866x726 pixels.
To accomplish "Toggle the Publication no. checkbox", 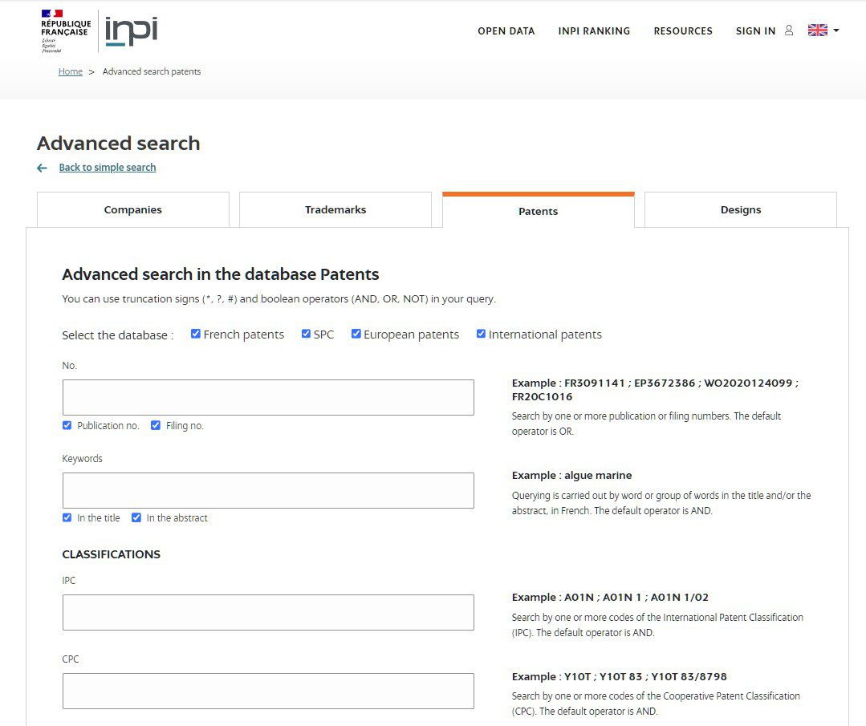I will tap(67, 425).
